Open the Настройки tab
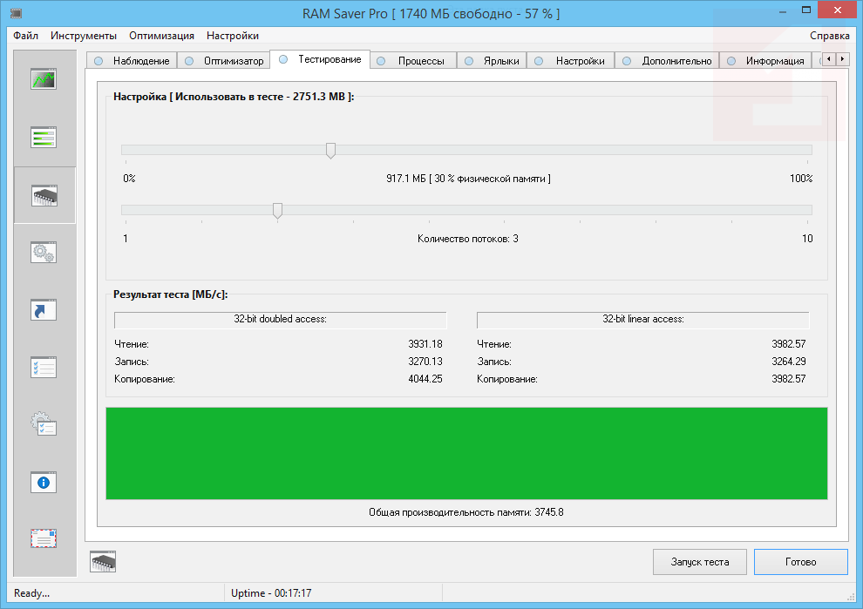This screenshot has width=863, height=609. pos(570,60)
